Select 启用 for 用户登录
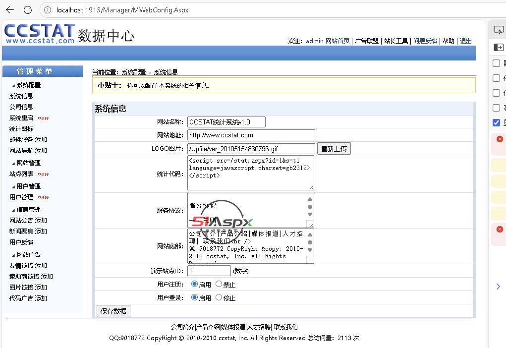Viewport: 506px width, 348px height. [194, 297]
